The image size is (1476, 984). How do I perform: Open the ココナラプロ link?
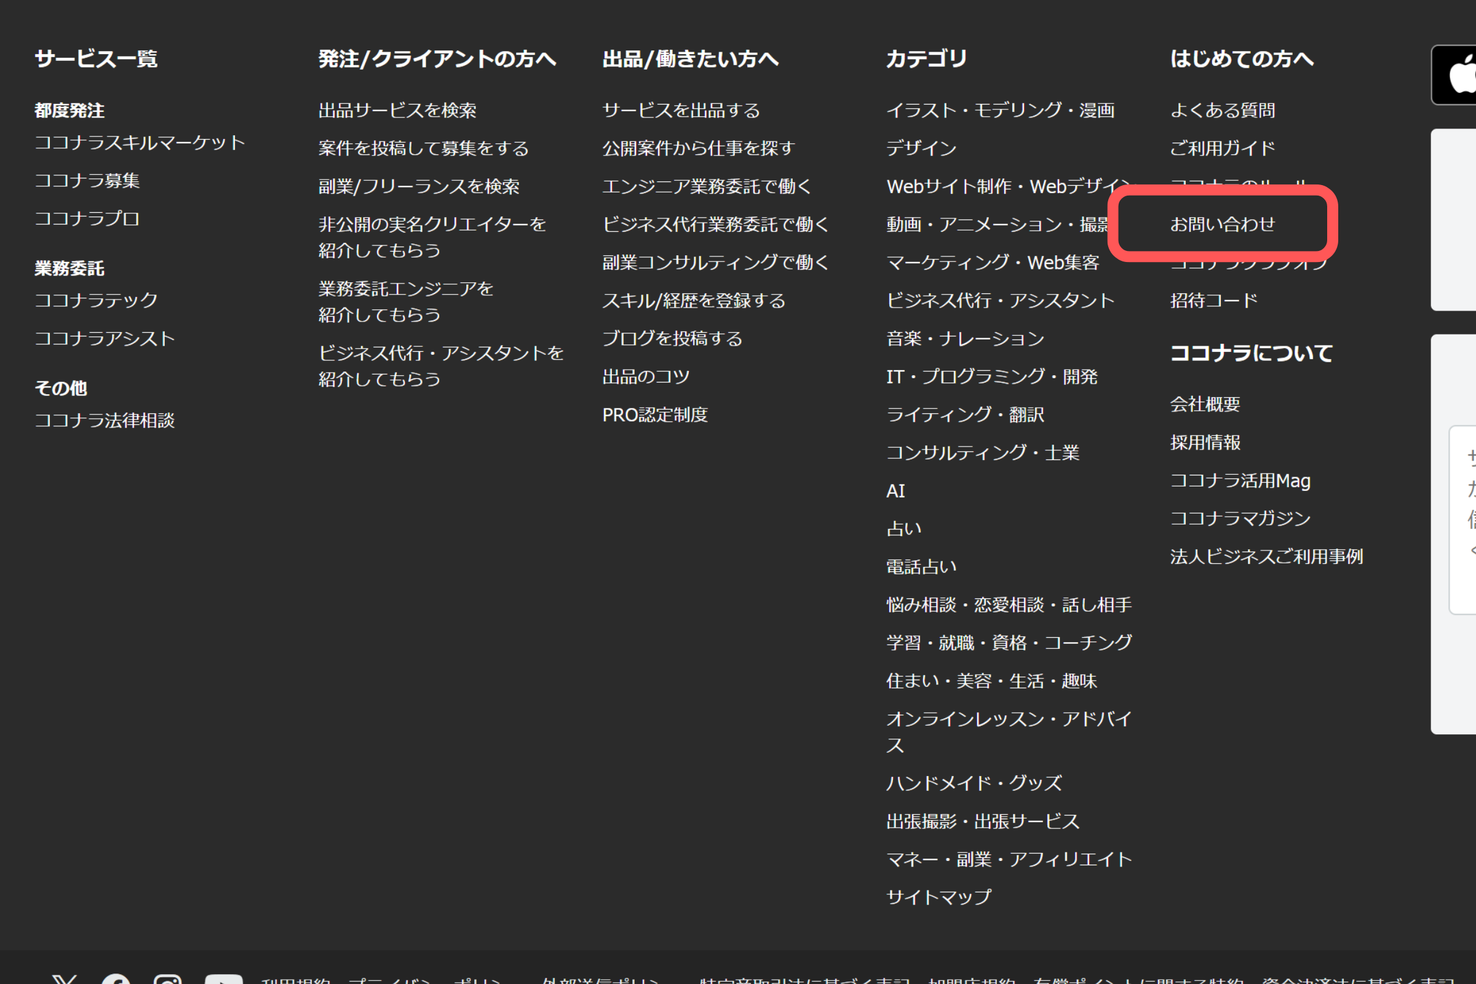click(x=87, y=218)
